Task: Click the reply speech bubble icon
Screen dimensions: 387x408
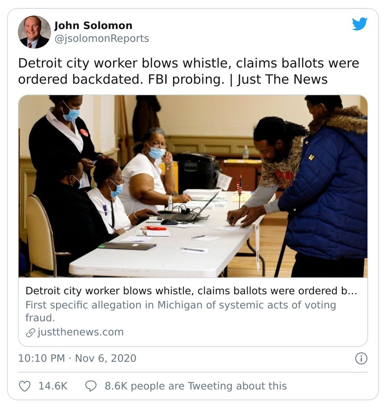Action: tap(91, 386)
